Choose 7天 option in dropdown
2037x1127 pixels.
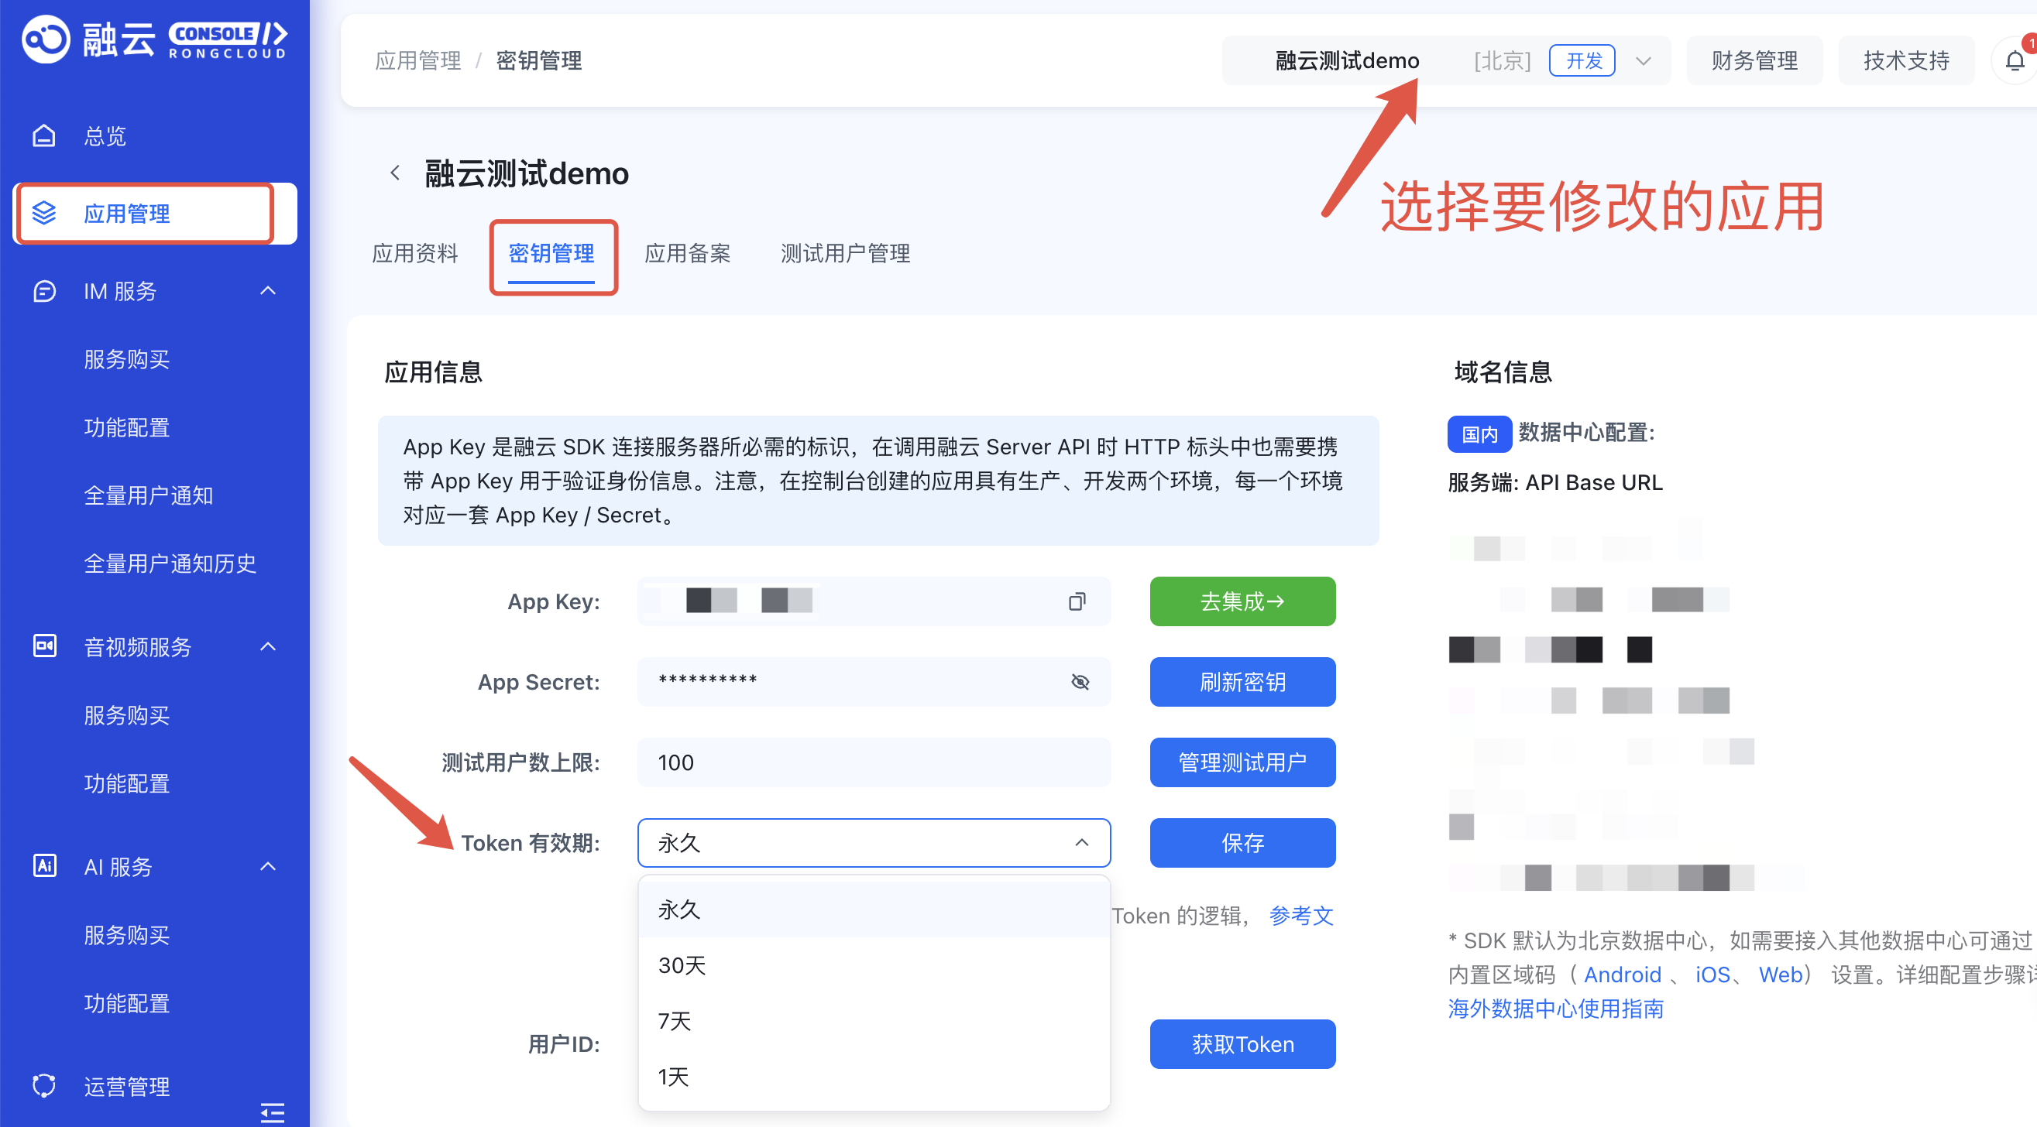pos(675,1020)
